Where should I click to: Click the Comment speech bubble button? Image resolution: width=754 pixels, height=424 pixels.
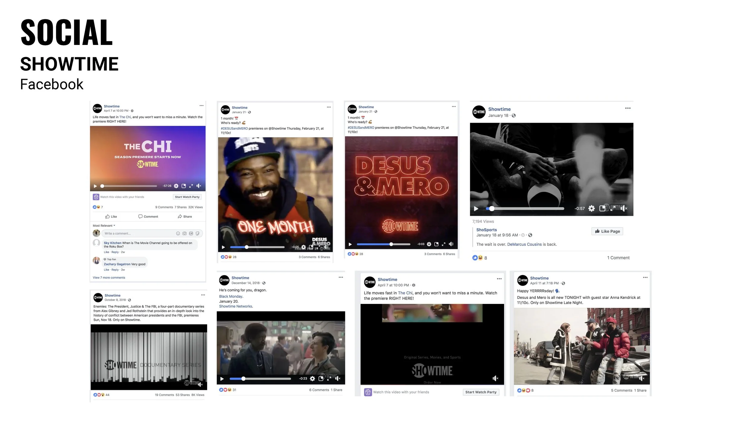click(x=148, y=217)
